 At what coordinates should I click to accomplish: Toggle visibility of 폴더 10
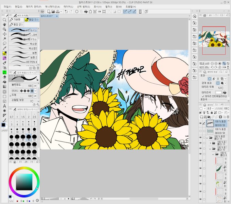point(200,149)
